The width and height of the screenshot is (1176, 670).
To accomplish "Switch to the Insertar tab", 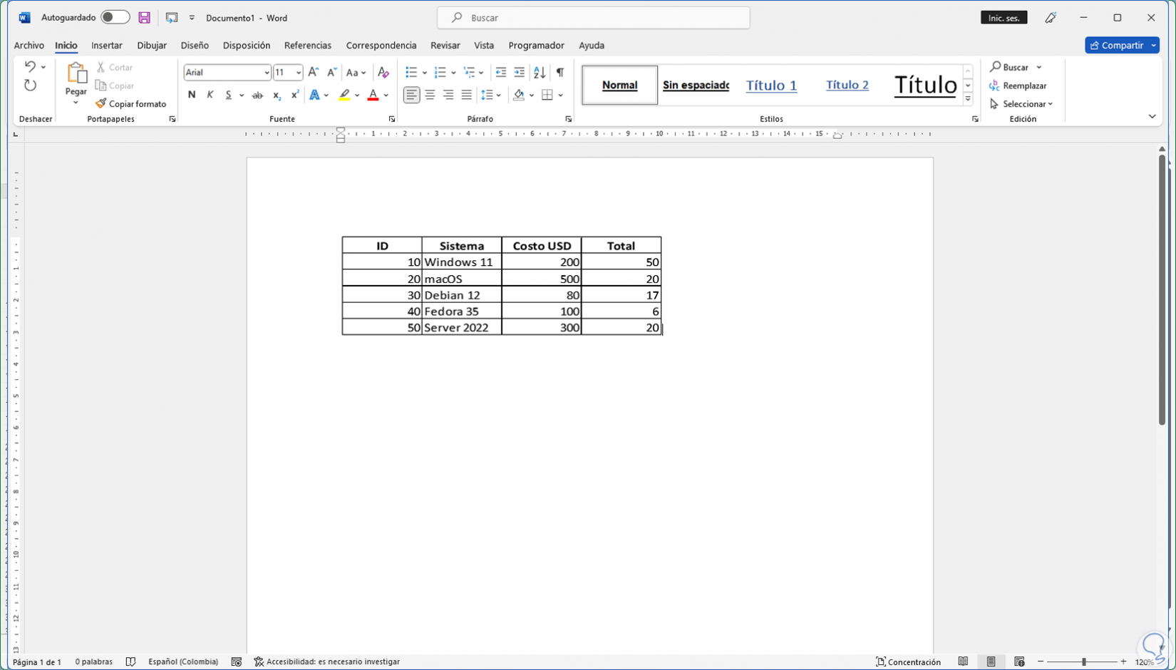I will coord(107,46).
